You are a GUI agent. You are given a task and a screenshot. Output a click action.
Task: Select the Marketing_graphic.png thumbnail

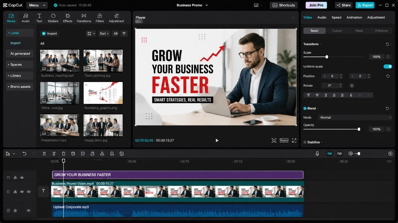103,93
